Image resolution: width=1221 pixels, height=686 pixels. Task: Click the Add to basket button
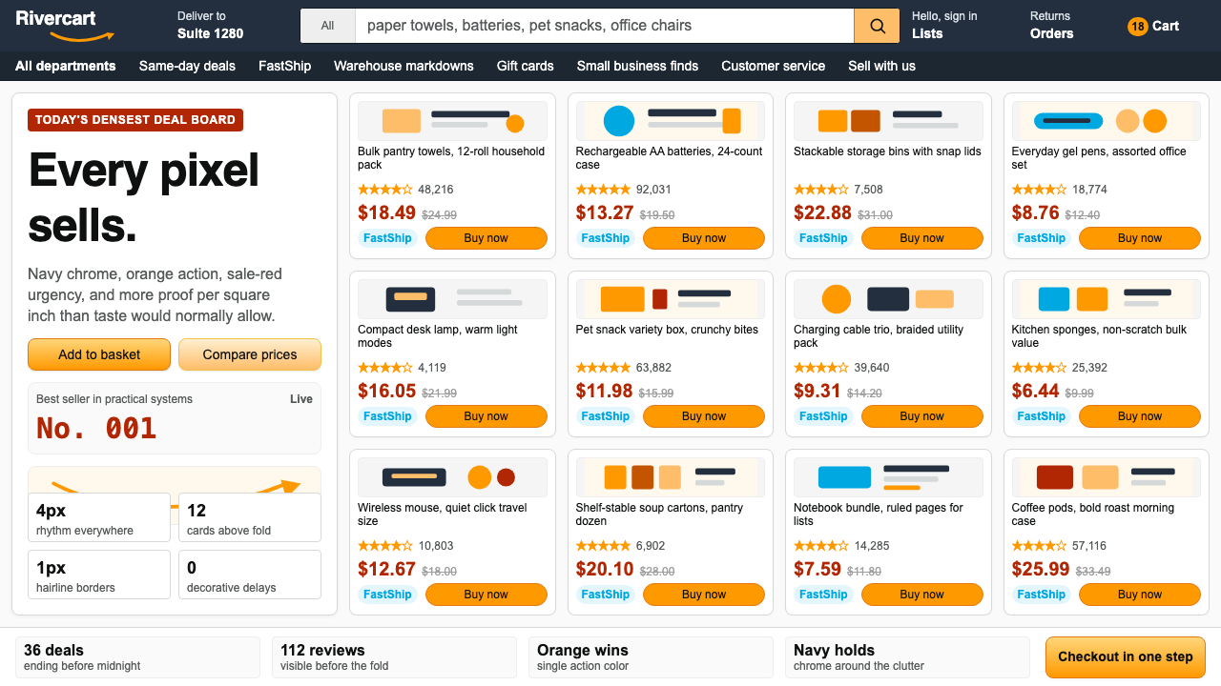tap(99, 354)
